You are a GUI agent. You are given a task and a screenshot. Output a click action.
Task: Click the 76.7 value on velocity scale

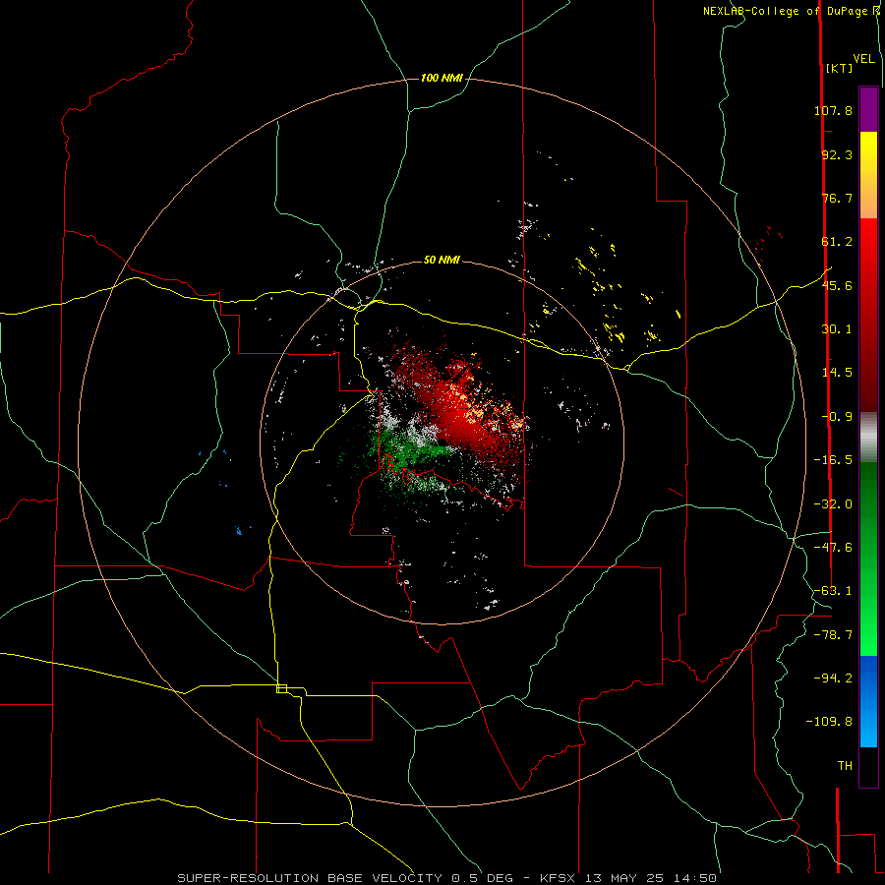pos(837,198)
